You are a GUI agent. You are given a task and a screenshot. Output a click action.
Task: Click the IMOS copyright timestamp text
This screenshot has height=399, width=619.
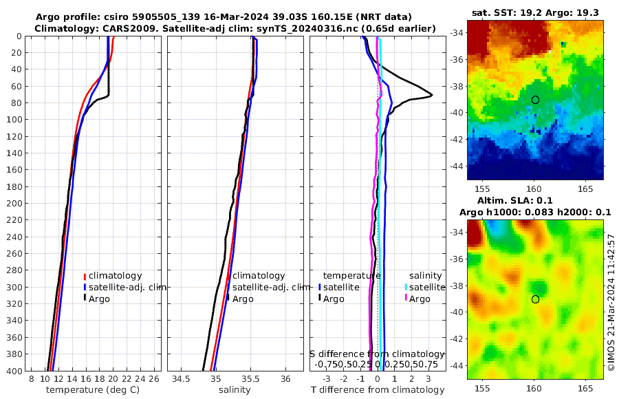(x=611, y=303)
